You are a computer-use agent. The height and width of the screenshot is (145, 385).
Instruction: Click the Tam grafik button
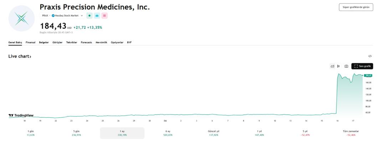362,66
